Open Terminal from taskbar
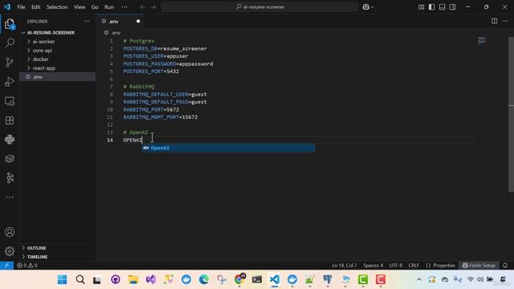 [x=257, y=279]
